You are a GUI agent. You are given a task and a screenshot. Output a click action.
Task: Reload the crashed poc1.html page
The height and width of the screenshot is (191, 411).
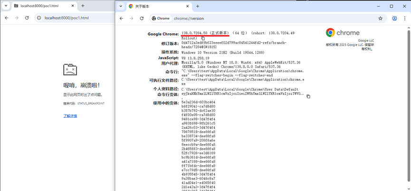tap(27, 18)
